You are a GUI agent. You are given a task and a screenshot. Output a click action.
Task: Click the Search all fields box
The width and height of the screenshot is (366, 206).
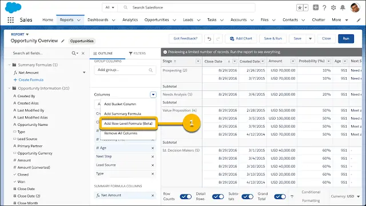[41, 53]
